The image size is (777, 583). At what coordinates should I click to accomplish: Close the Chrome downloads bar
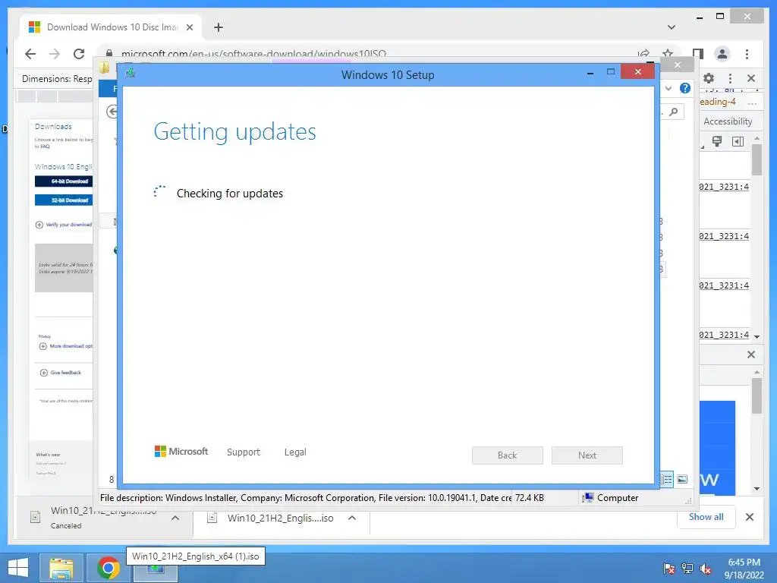[x=750, y=517]
